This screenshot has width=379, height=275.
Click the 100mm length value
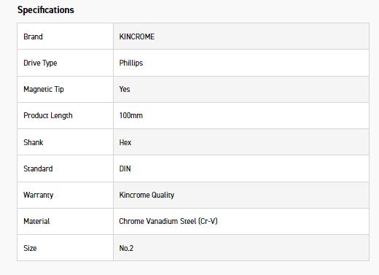coord(131,115)
